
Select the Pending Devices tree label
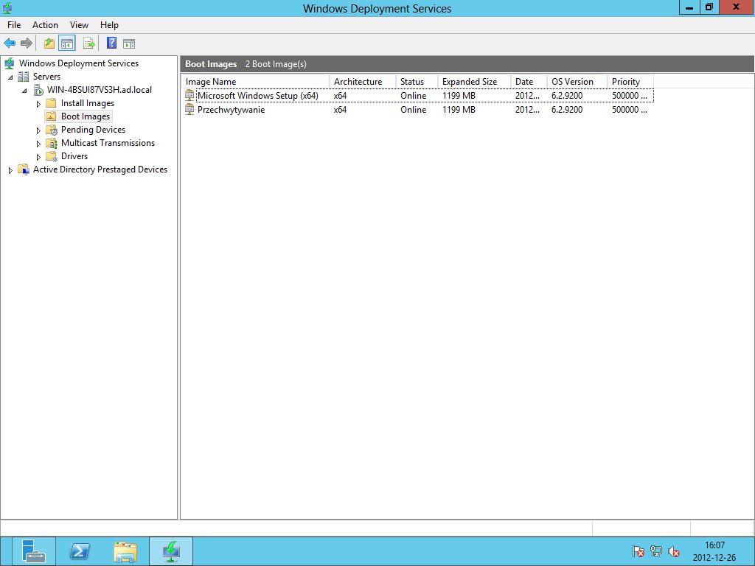tap(93, 130)
